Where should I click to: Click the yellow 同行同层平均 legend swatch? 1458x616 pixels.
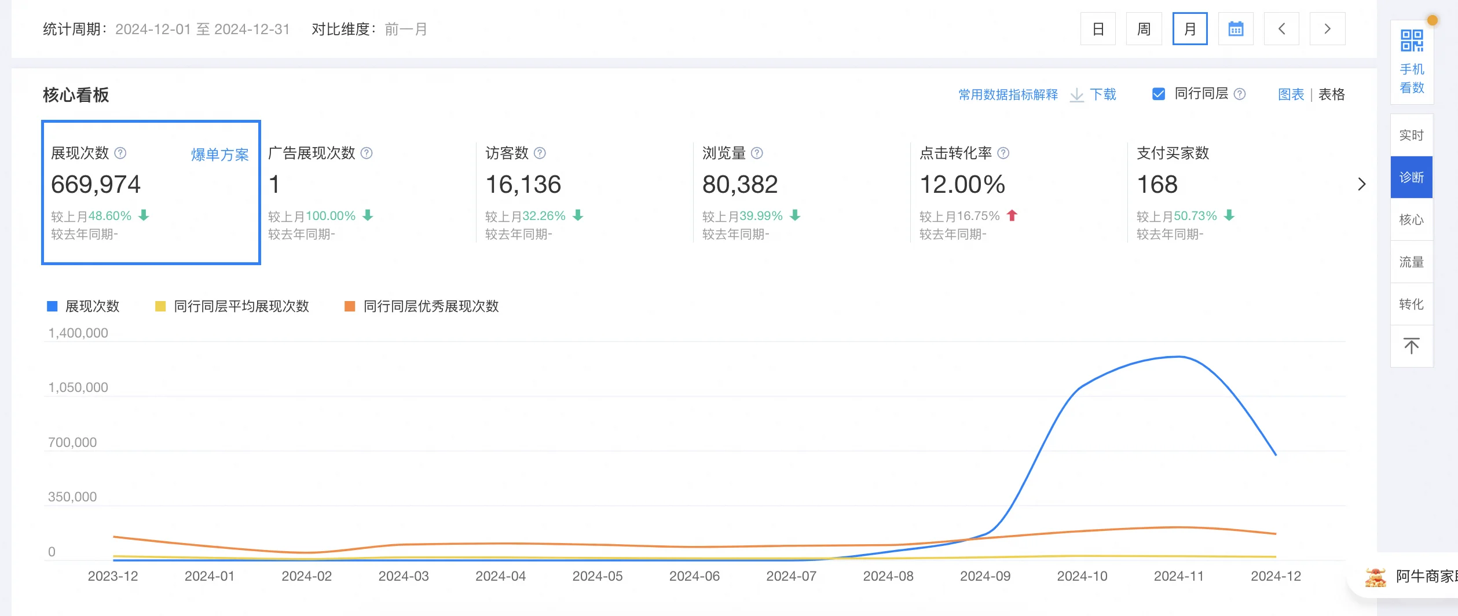(160, 306)
